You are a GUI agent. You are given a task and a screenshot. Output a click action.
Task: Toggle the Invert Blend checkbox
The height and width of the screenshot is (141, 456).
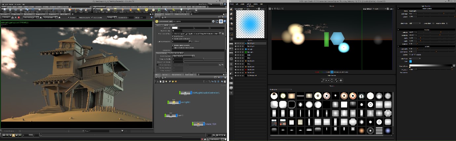pos(433,23)
